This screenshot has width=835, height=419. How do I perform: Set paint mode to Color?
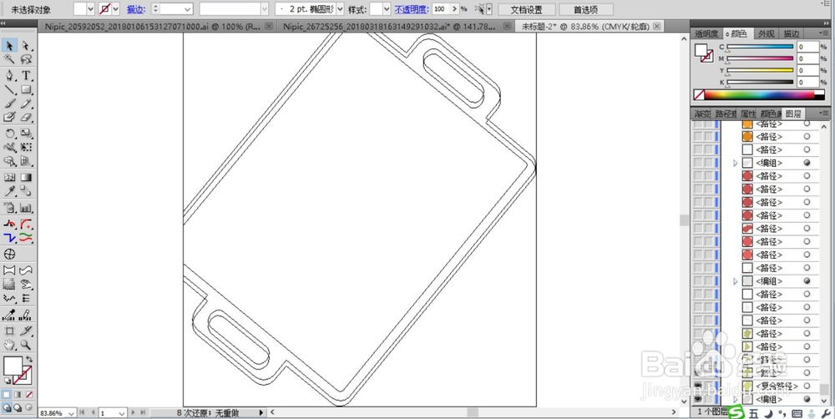point(7,395)
